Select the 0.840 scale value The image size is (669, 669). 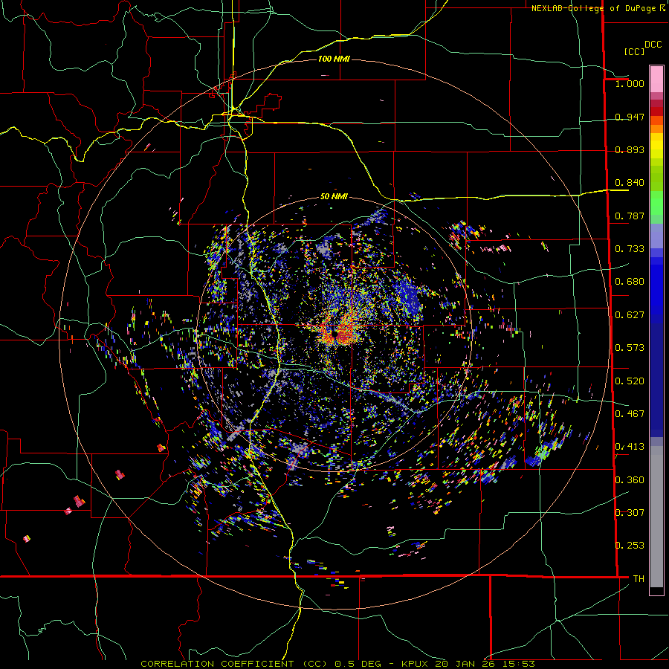(630, 183)
